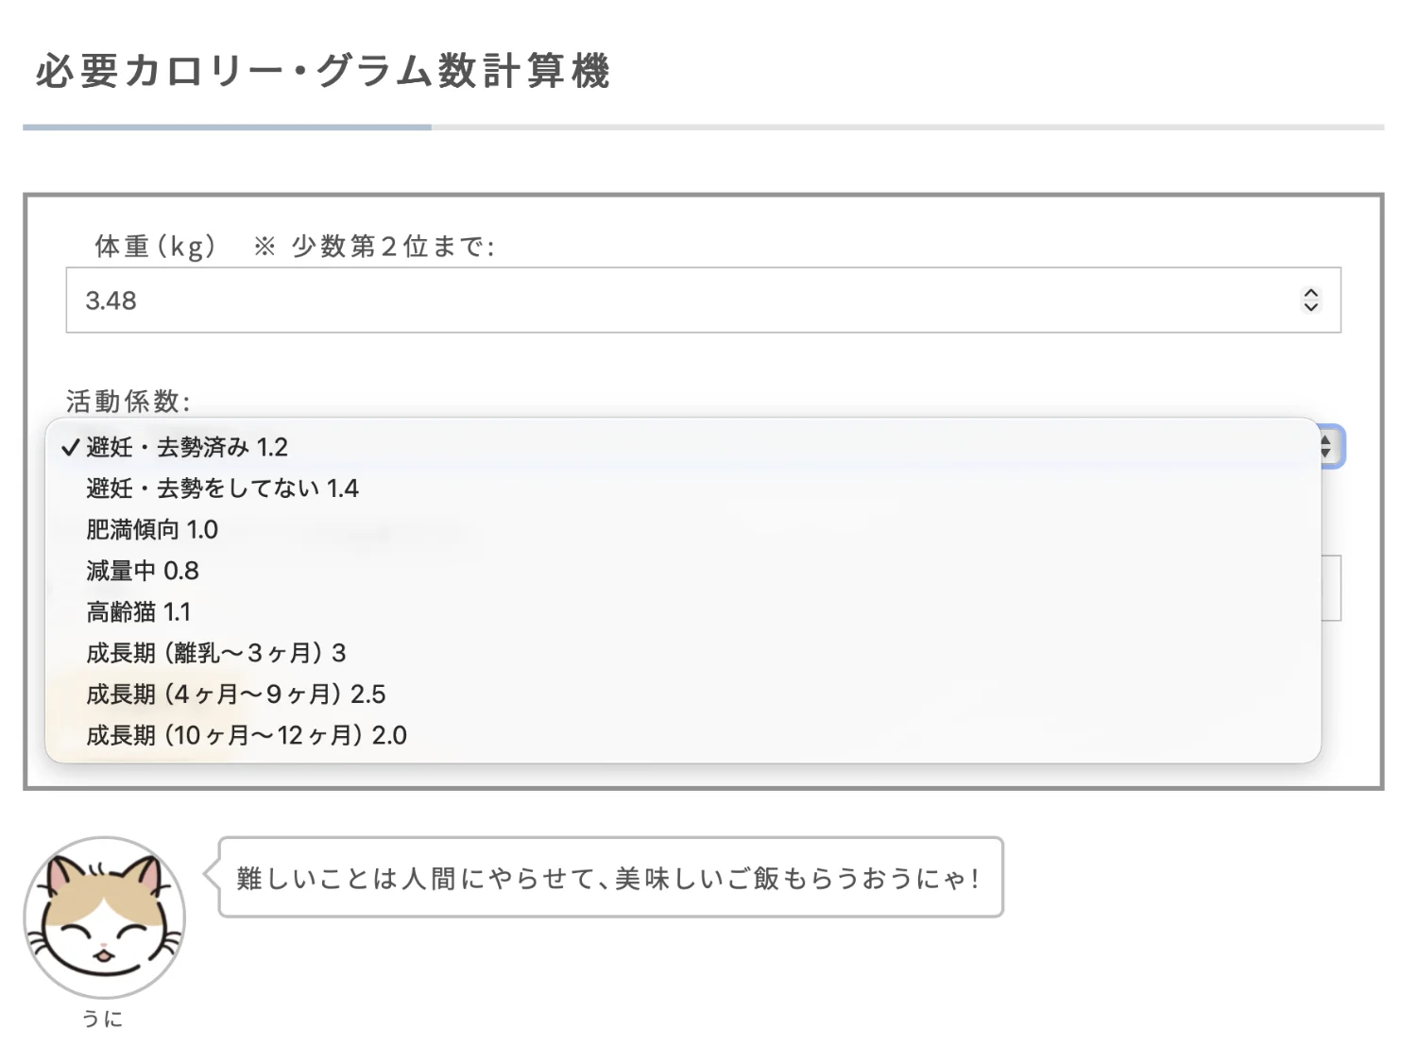Decrease weight with the stepper down arrow
Viewport: 1417px width, 1063px height.
coord(1310,307)
